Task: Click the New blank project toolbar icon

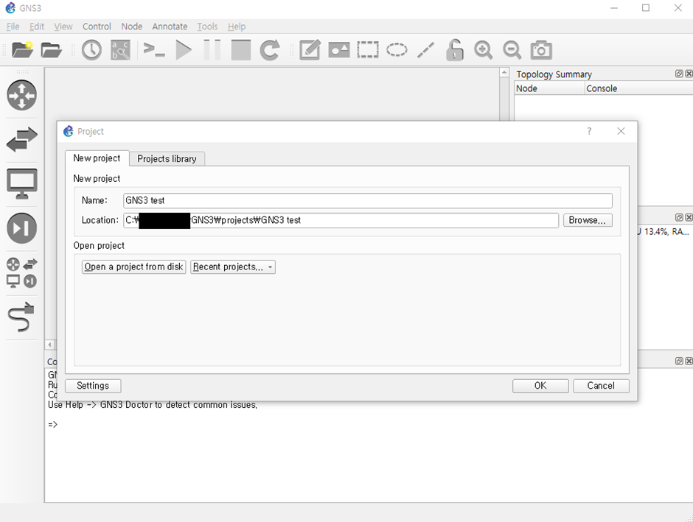Action: [22, 50]
